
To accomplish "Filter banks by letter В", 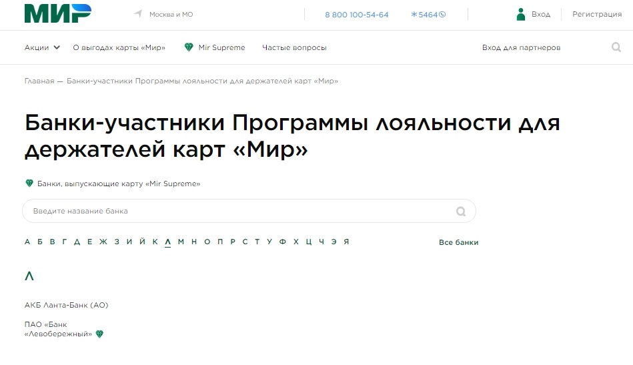I will coord(52,242).
